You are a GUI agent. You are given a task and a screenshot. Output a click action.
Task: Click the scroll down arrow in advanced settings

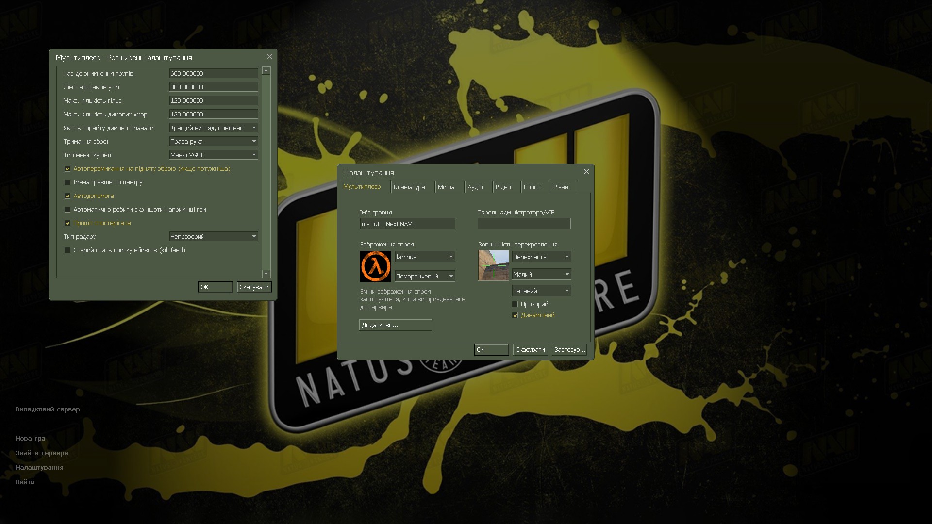click(266, 274)
